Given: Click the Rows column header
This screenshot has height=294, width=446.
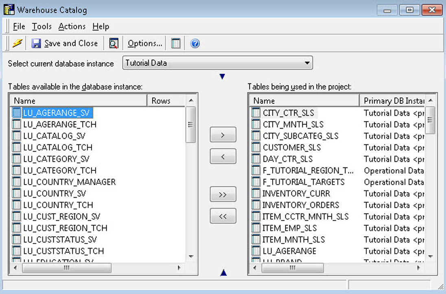Looking at the screenshot, I should (x=166, y=101).
